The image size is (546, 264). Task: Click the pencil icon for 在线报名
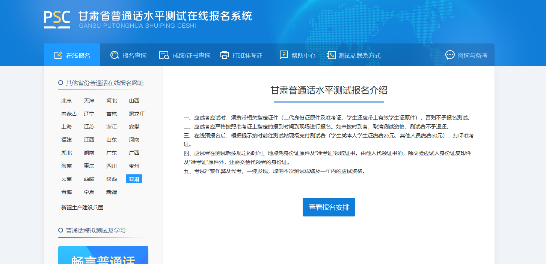click(58, 55)
